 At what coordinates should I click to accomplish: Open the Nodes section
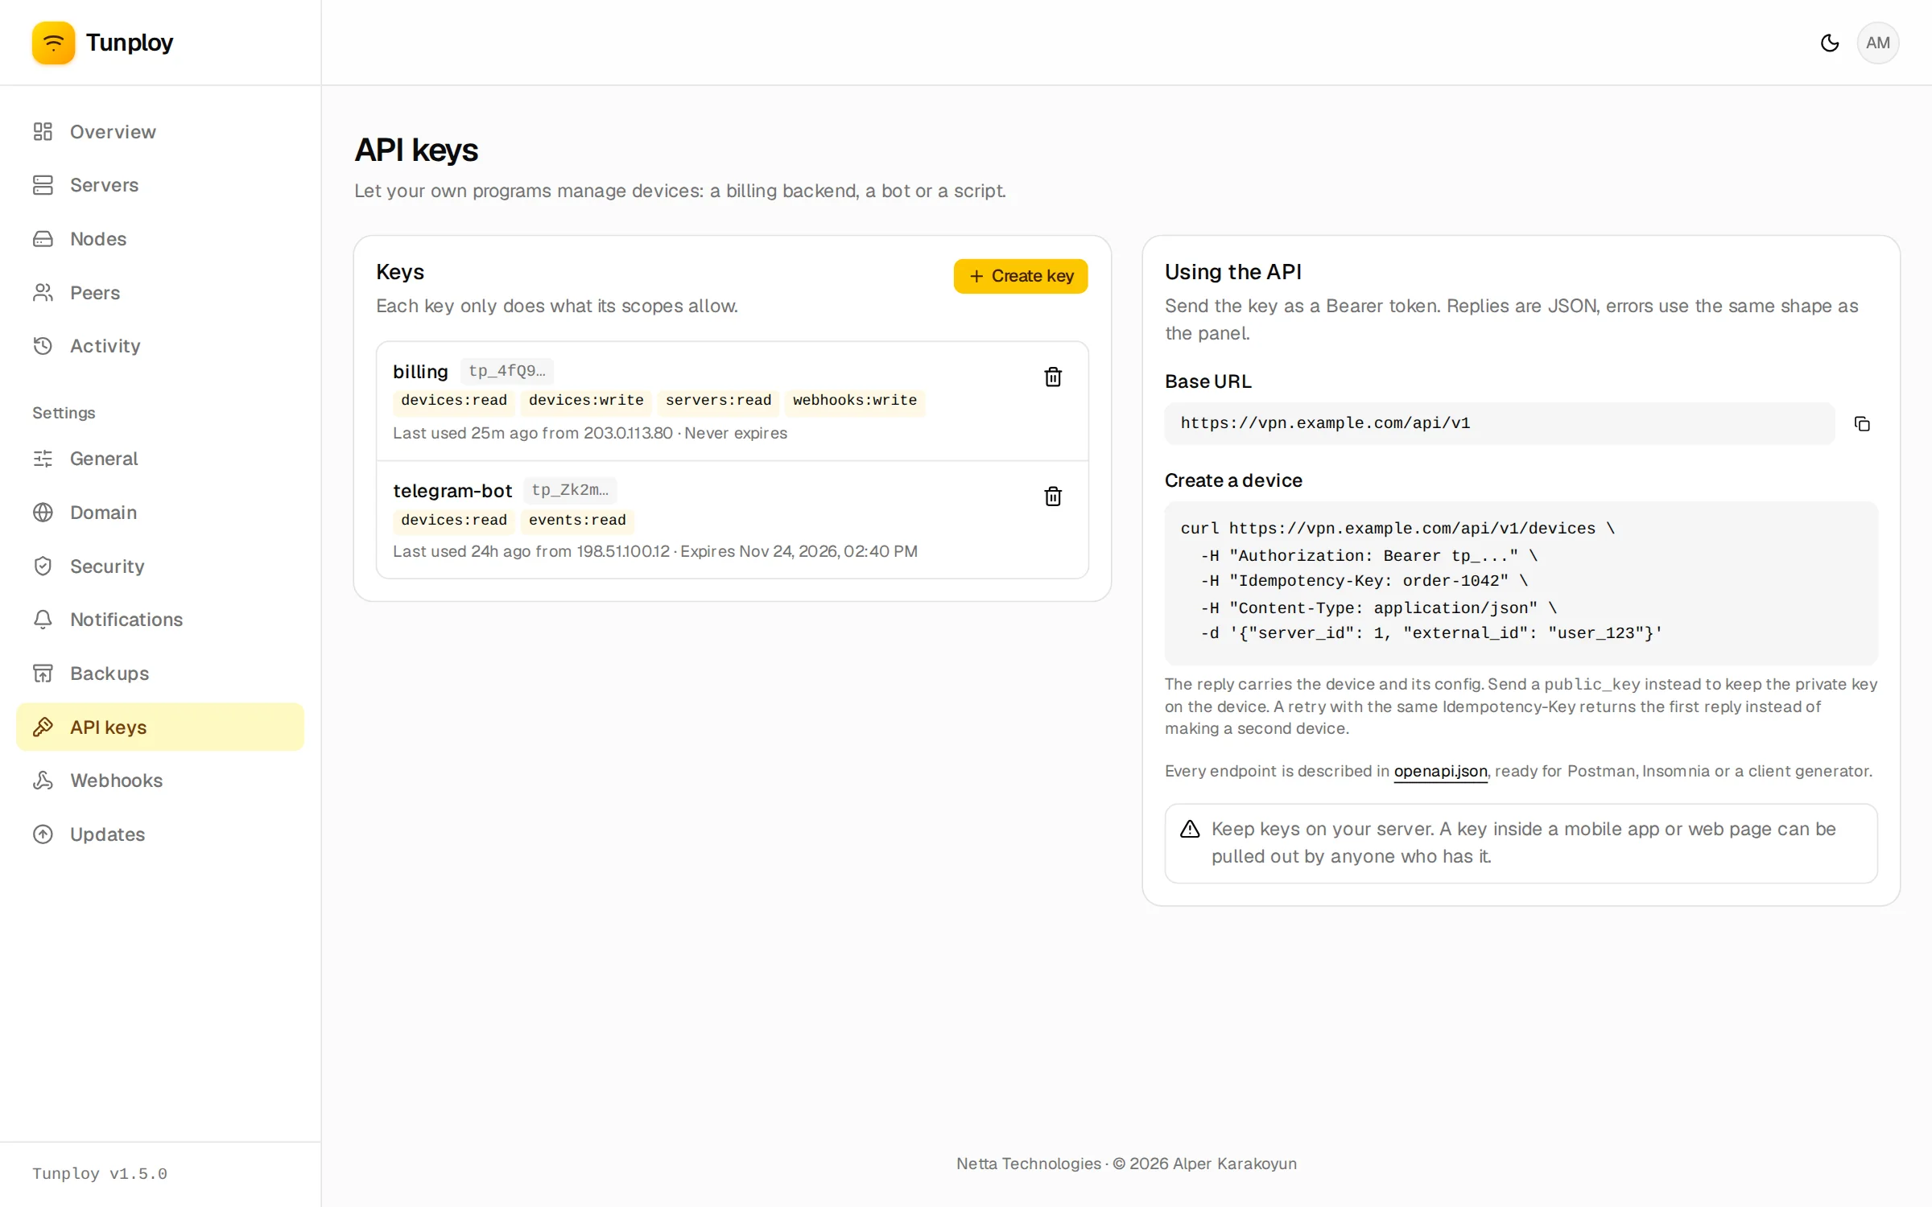160,239
